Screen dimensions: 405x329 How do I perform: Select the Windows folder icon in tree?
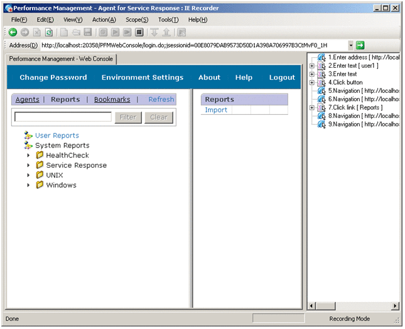click(40, 185)
